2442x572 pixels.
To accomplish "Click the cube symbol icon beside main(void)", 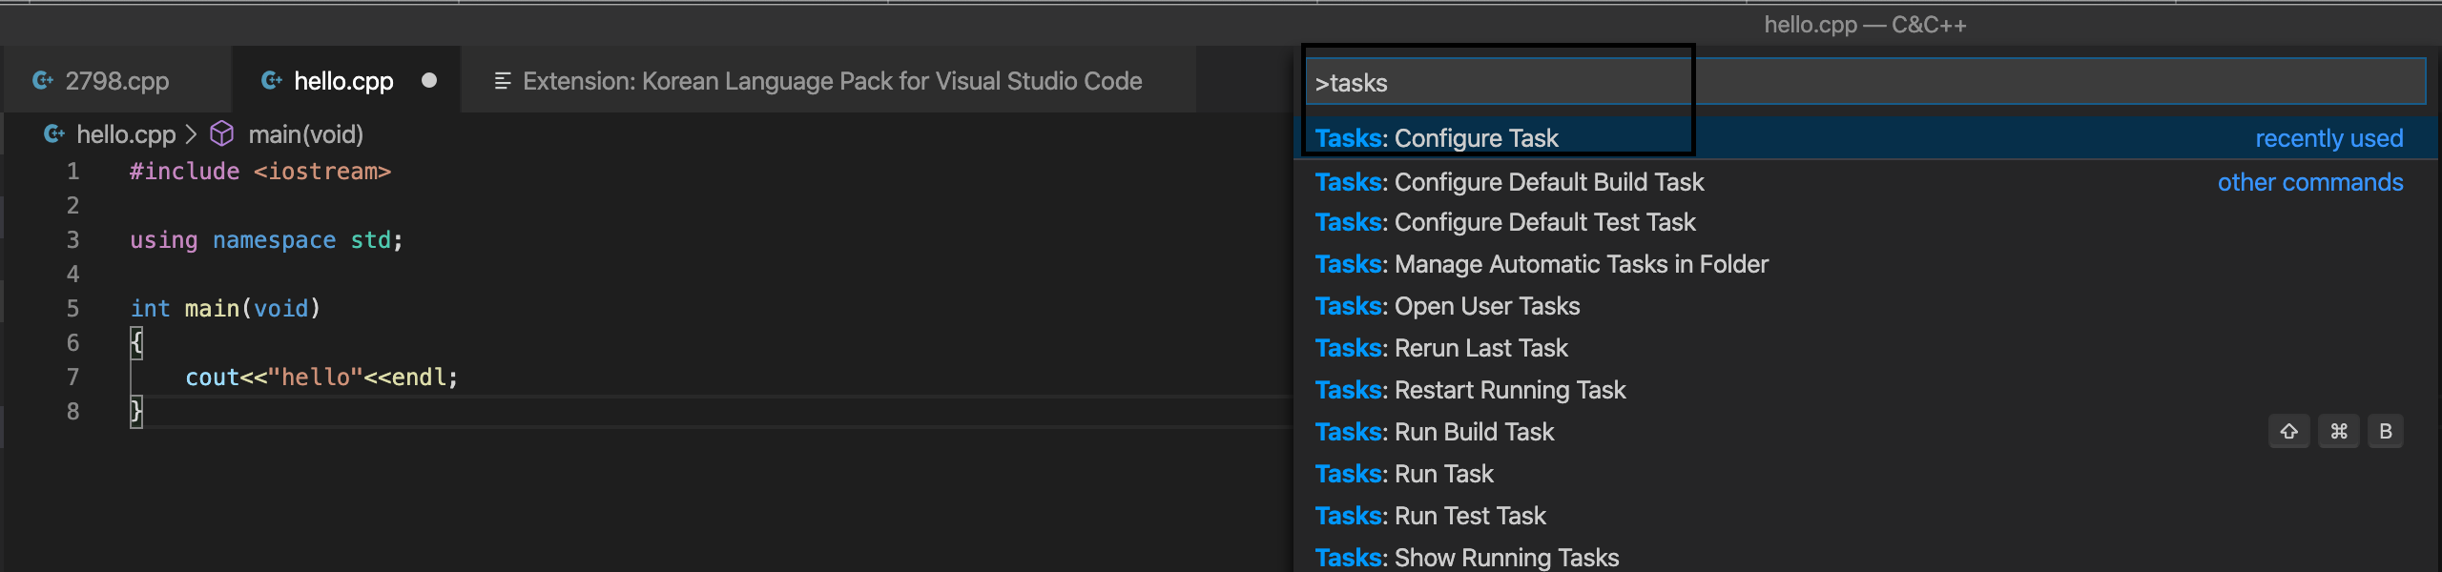I will pos(221,134).
